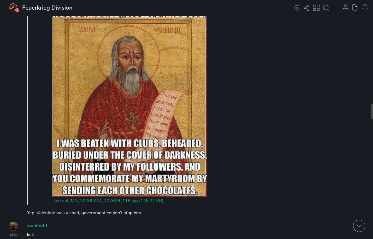Open room settings gear icon
Viewport: 373px width, 239px height.
click(x=297, y=8)
